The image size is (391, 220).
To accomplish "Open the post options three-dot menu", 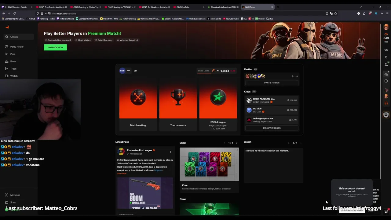I will click(170, 152).
